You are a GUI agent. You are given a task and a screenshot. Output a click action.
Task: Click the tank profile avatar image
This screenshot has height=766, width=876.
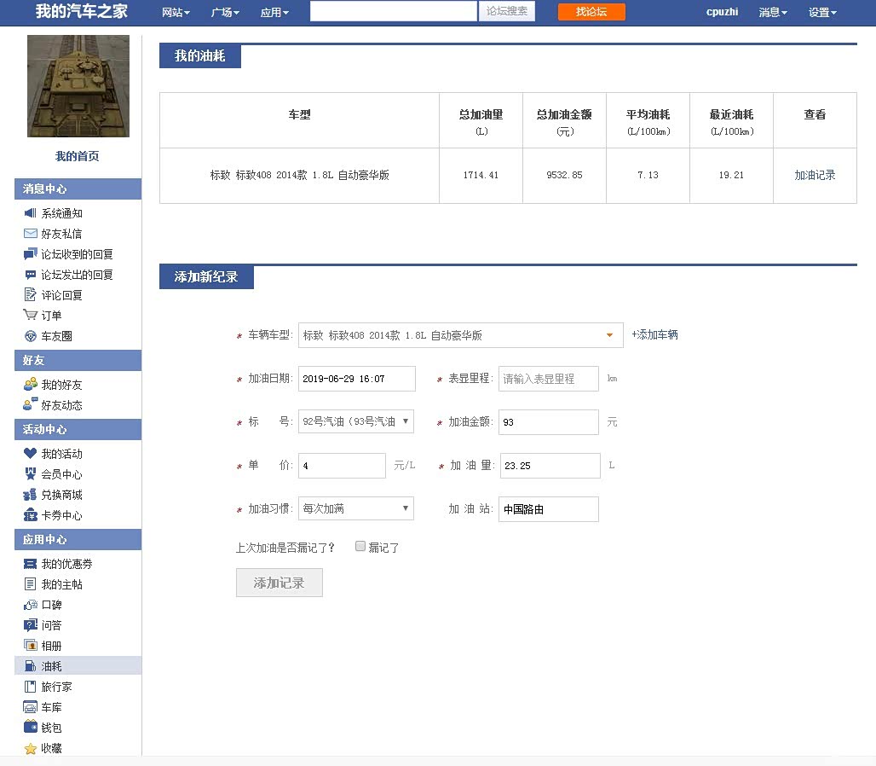coord(78,86)
